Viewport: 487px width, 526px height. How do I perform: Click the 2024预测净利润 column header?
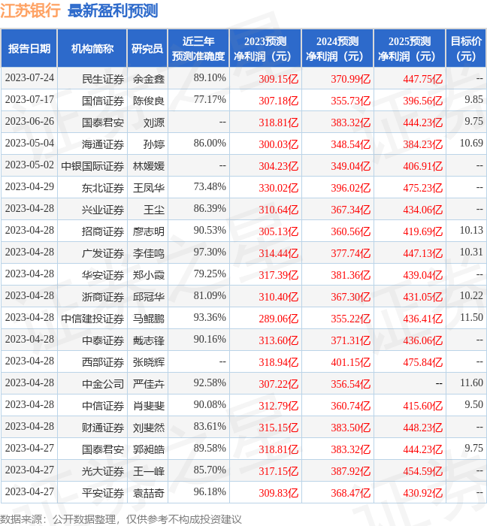pyautogui.click(x=337, y=49)
